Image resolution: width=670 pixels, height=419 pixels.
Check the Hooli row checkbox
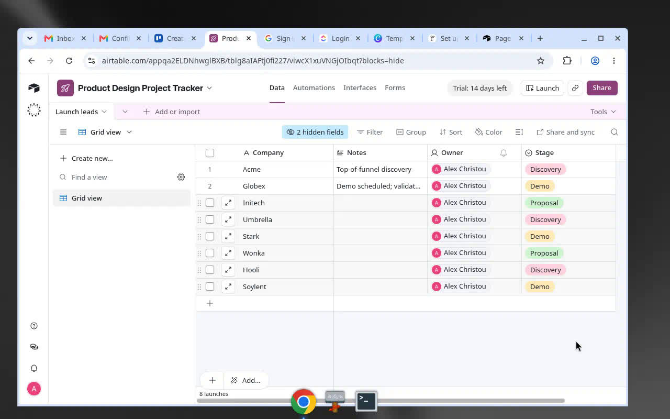click(210, 270)
